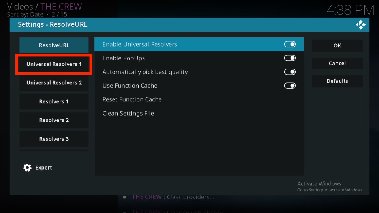The width and height of the screenshot is (379, 213).
Task: Click THE CREW Clear providers entry behind dialog
Action: coord(173,197)
